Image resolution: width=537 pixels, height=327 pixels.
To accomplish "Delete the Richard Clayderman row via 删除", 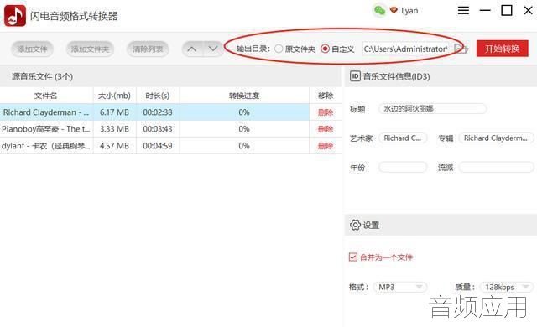I will pos(326,112).
